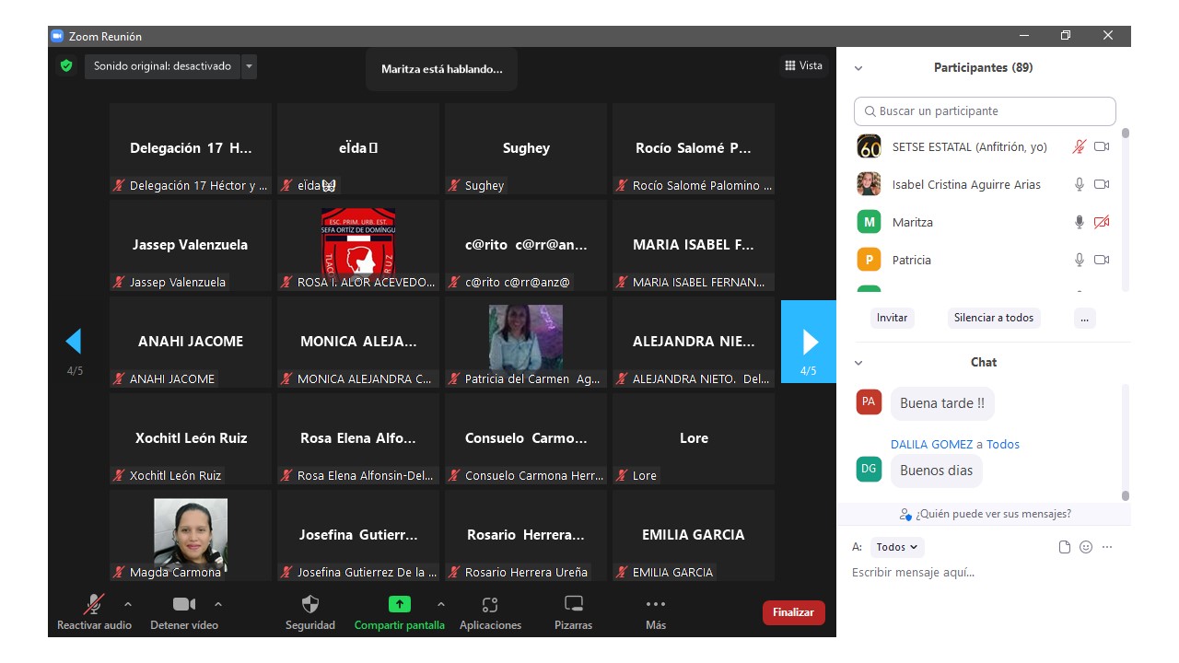1179x663 pixels.
Task: Expand Sonido original dropdown arrow
Action: coord(249,66)
